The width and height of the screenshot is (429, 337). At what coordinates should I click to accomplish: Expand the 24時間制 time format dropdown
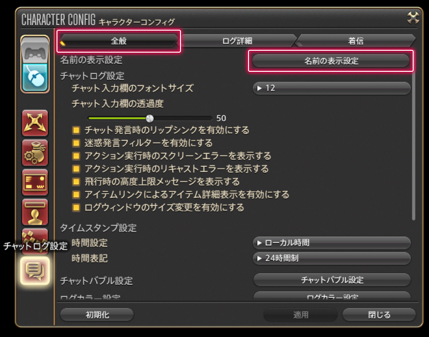[x=332, y=258]
